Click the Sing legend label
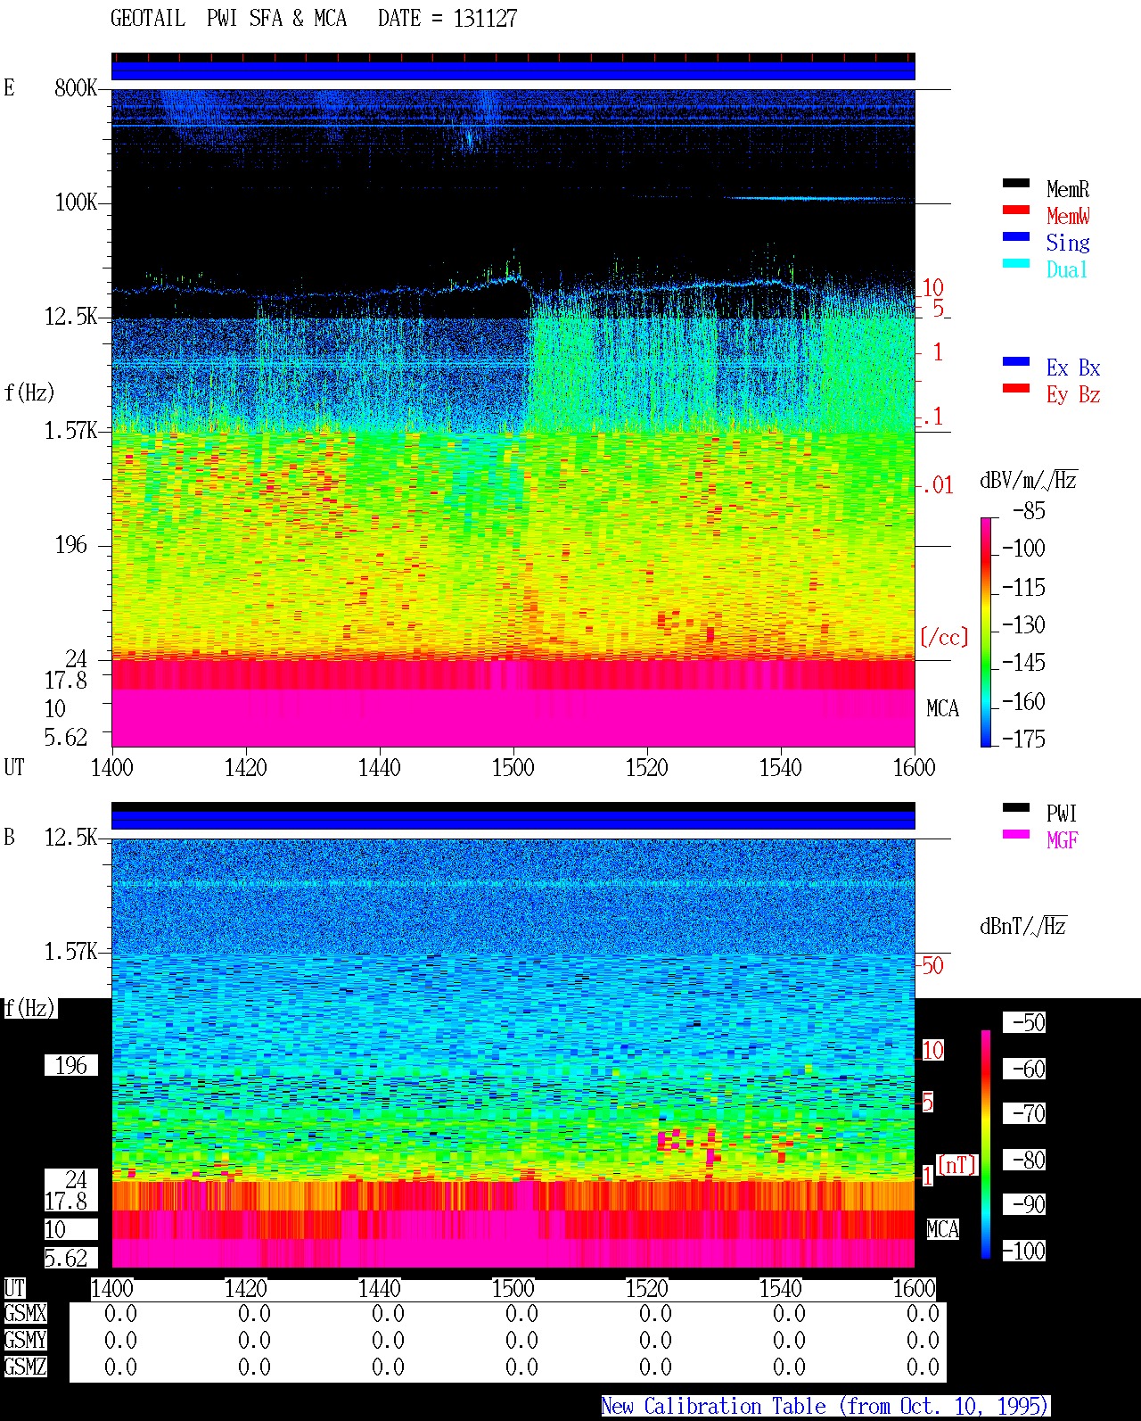 click(1068, 243)
